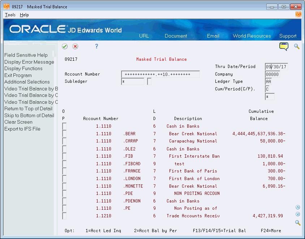
Task: Click the option field for .CARAP row
Action: [x=64, y=141]
